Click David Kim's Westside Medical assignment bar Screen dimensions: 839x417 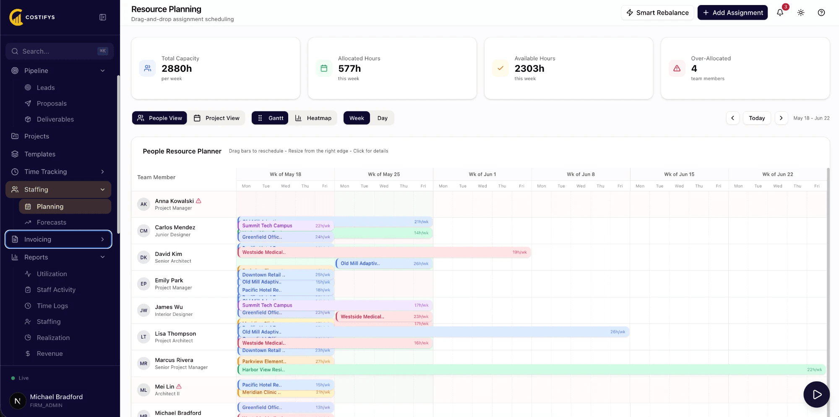pyautogui.click(x=384, y=252)
